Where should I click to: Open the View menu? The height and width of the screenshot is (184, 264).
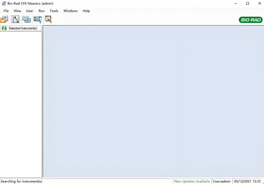17,11
